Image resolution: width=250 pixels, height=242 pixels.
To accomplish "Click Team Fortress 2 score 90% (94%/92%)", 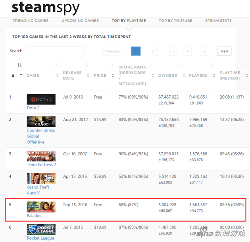I will [133, 154].
